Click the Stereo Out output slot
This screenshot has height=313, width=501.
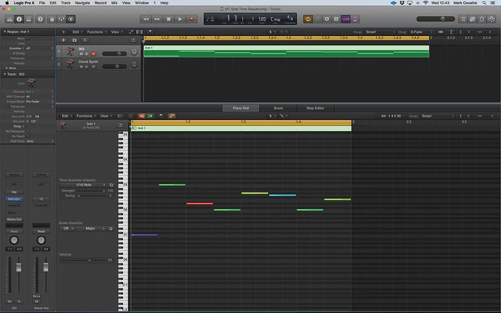tap(14, 219)
